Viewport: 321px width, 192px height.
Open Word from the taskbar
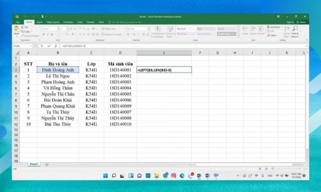208,175
